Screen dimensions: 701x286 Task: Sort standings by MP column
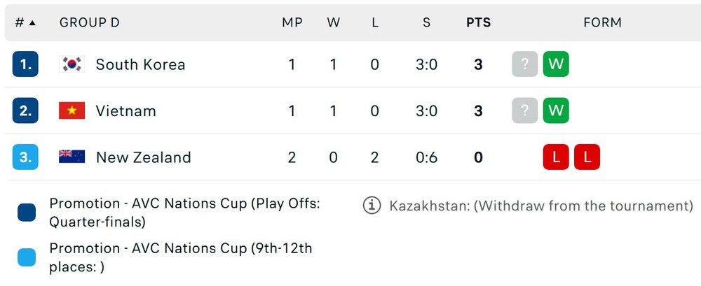[x=292, y=23]
